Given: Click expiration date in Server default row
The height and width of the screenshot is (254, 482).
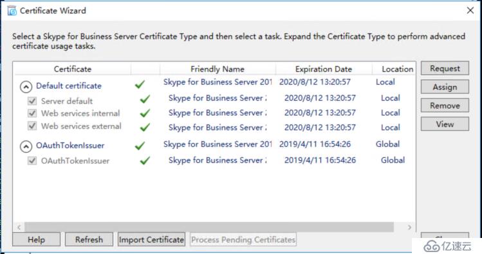Looking at the screenshot, I should [320, 98].
